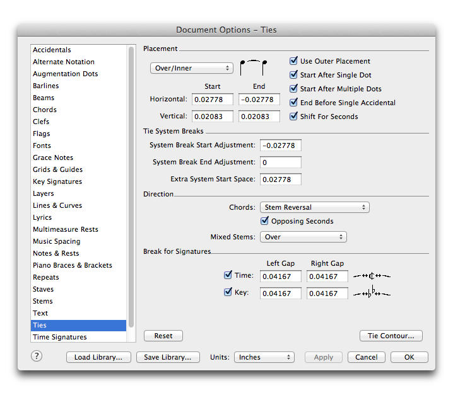Screen dimensions: 453x393
Task: Select Beams category
Action: click(79, 98)
